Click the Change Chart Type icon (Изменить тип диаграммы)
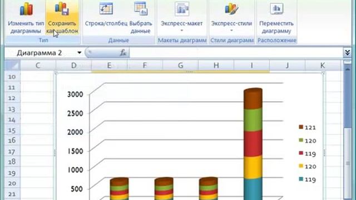Image resolution: width=356 pixels, height=200 pixels. [x=26, y=9]
